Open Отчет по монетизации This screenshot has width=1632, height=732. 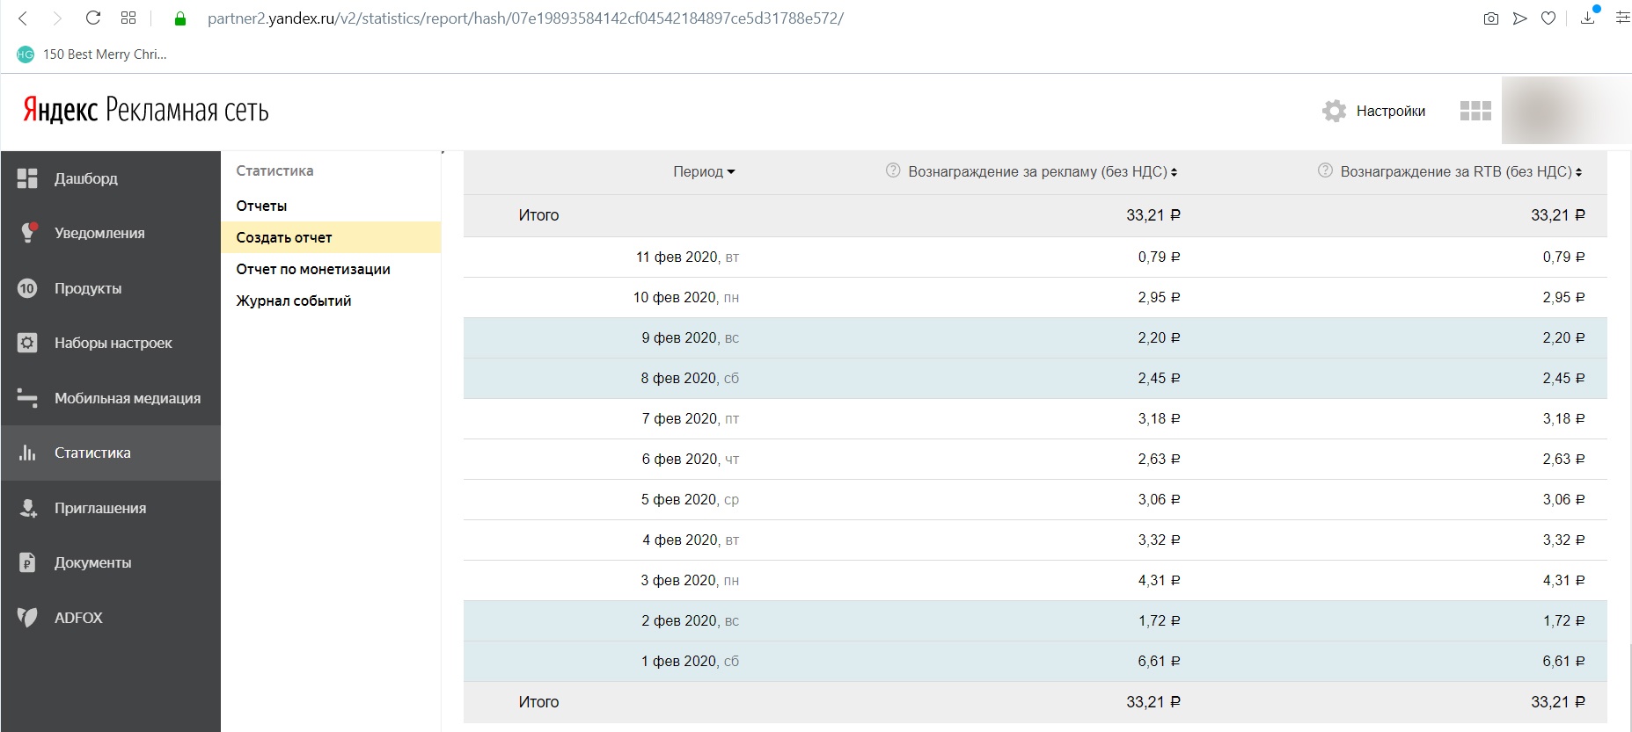[x=313, y=269]
